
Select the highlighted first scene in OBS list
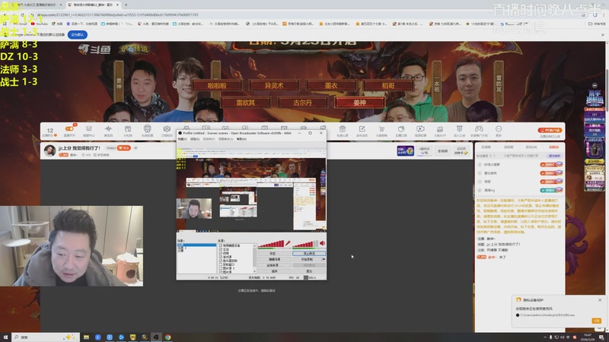196,245
